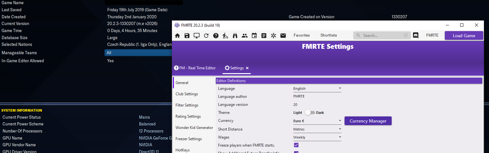Uncheck Freeze players when FMRTE starts
The image size is (489, 153).
(296, 145)
